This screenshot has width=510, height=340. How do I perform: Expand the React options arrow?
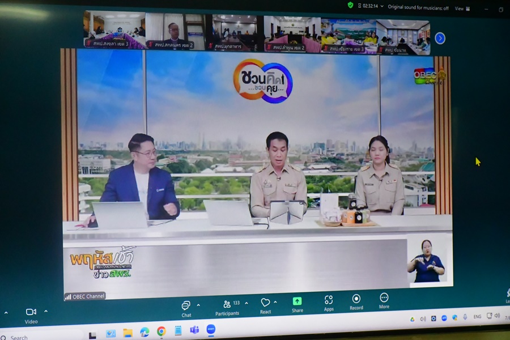(x=275, y=302)
